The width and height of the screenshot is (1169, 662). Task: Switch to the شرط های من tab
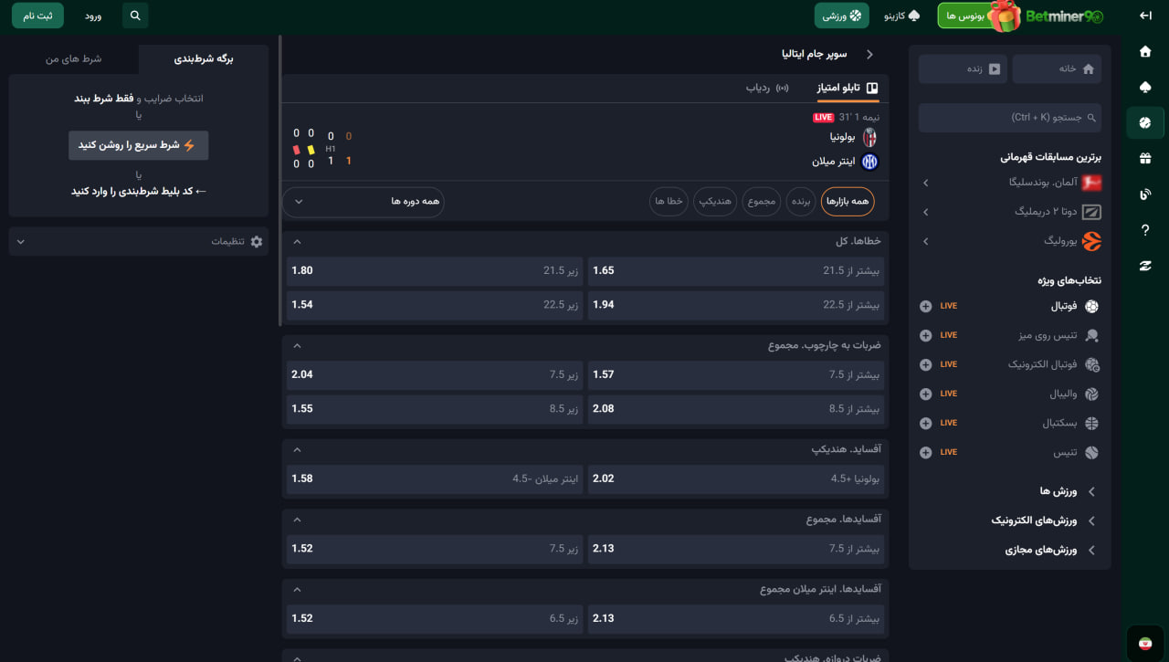(74, 58)
